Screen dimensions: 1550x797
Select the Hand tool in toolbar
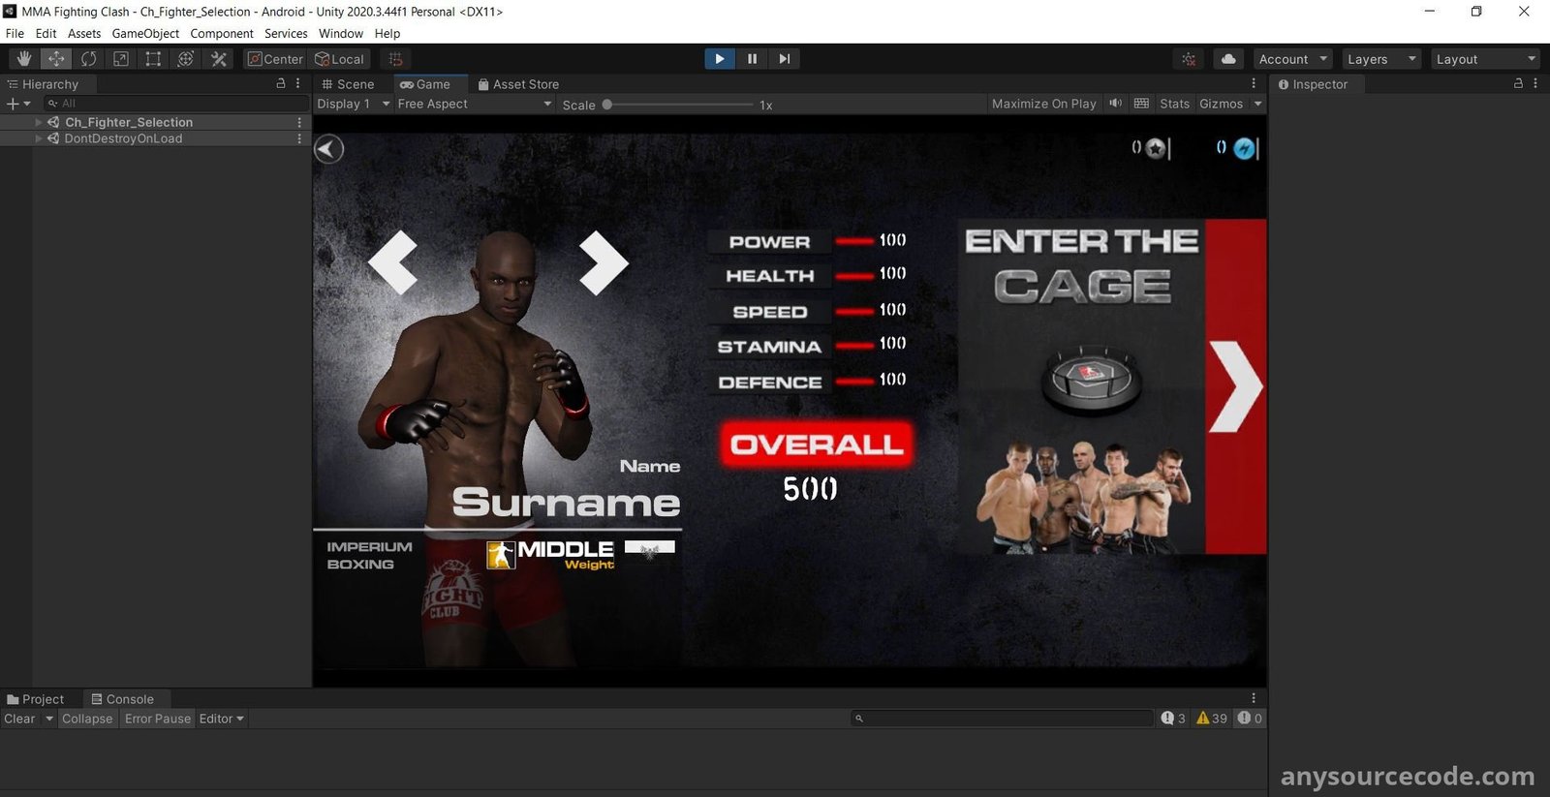[x=24, y=59]
